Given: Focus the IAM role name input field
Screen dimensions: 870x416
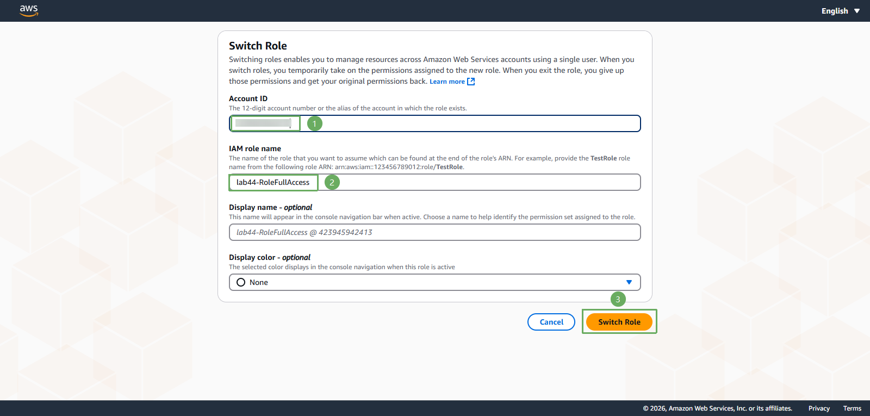Looking at the screenshot, I should click(x=435, y=182).
